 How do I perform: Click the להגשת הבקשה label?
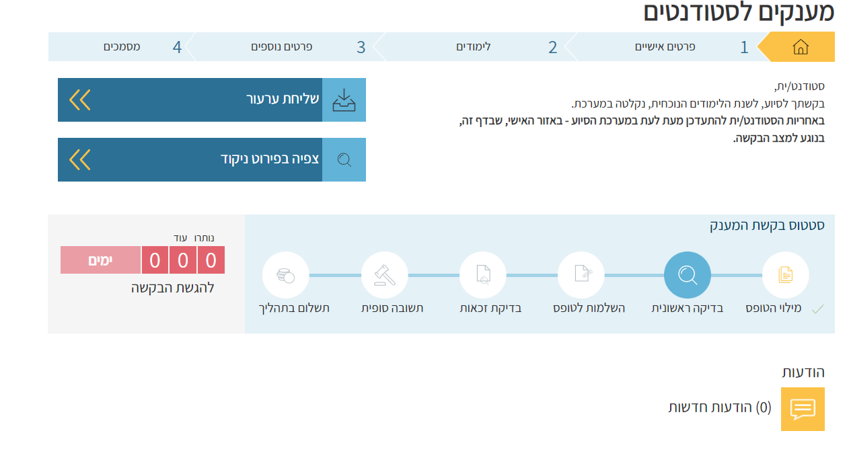pyautogui.click(x=172, y=288)
